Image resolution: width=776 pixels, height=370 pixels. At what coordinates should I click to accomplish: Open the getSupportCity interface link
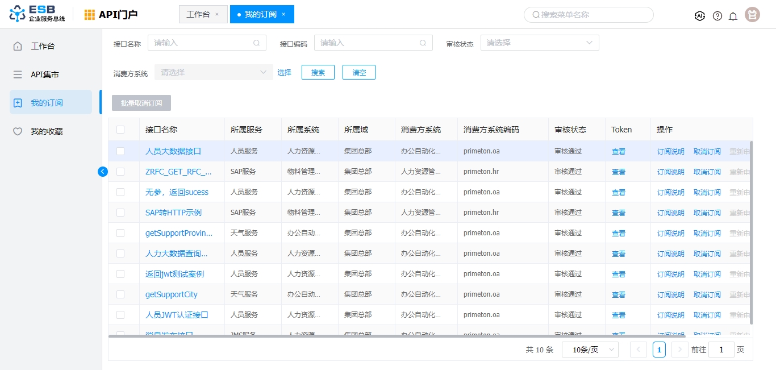172,294
